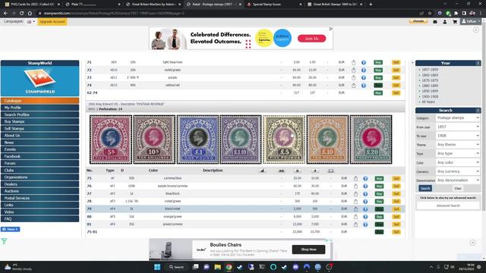
Task: Open info icon for stamp 78
Action: click(365, 202)
